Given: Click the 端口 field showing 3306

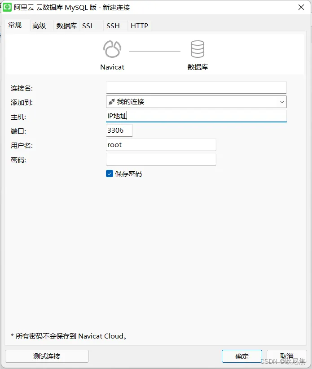Looking at the screenshot, I should tap(119, 130).
